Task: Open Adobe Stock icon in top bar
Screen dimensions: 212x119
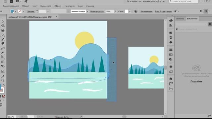Action: [12, 1]
